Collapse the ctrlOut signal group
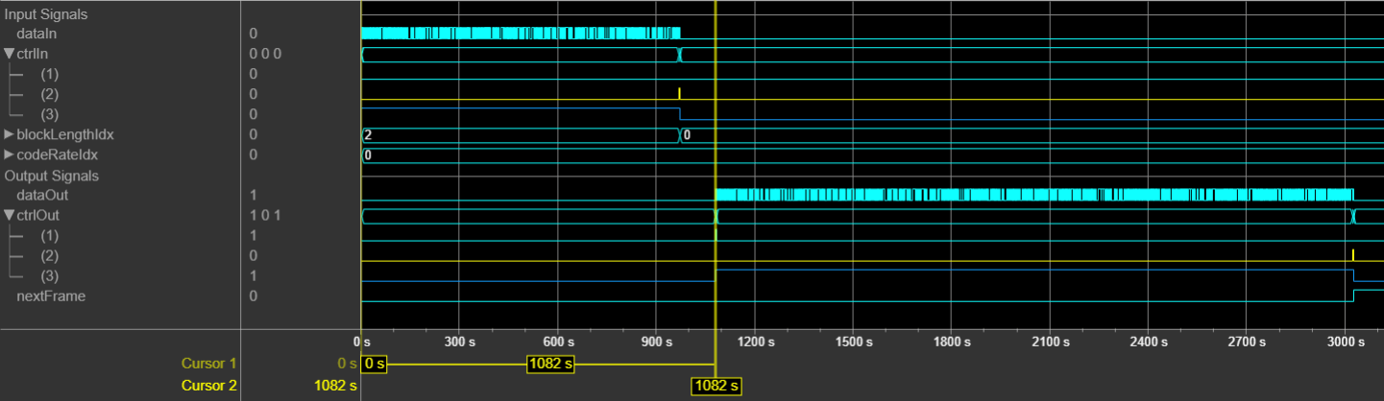 (10, 215)
